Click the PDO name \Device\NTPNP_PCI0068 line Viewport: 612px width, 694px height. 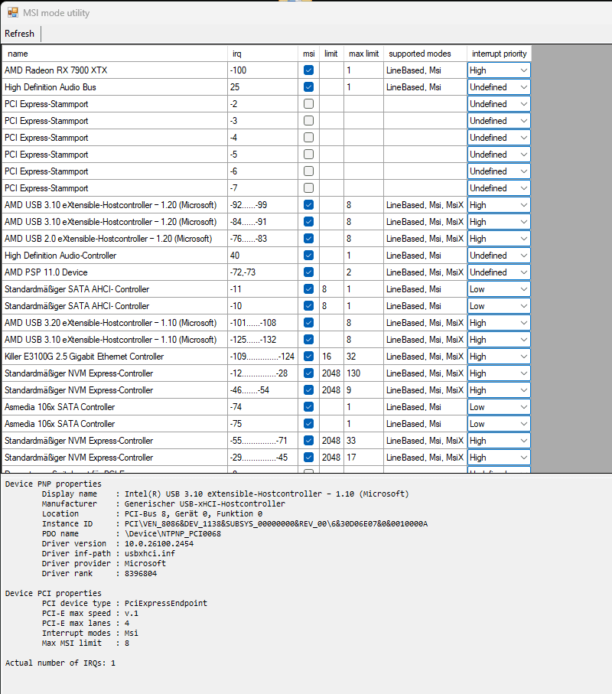pos(132,533)
